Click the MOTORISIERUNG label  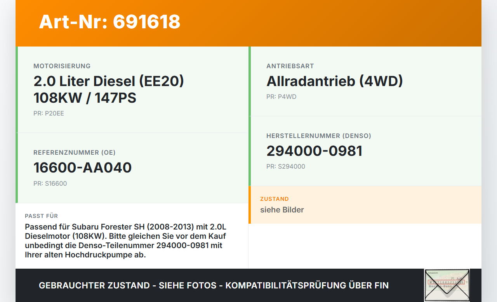(x=62, y=66)
